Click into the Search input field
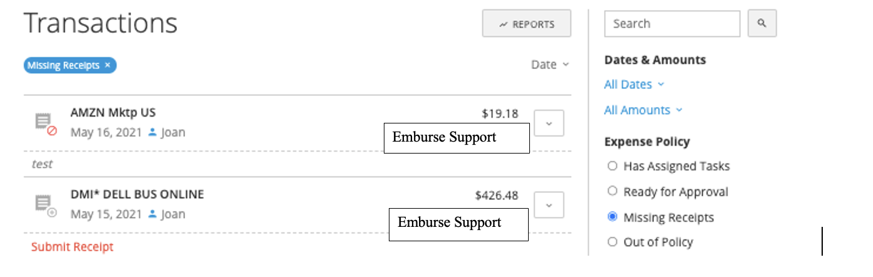873x277 pixels. tap(672, 24)
